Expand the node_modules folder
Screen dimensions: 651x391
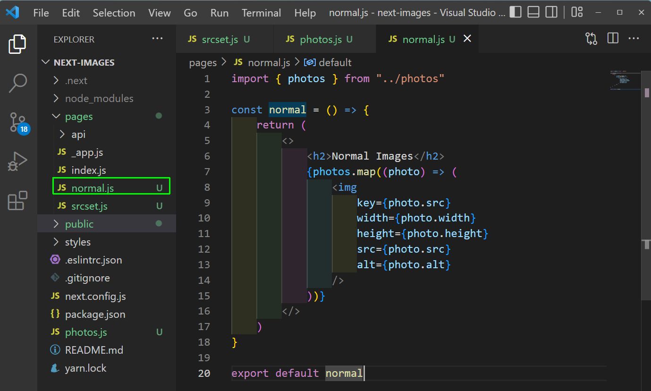pyautogui.click(x=56, y=98)
